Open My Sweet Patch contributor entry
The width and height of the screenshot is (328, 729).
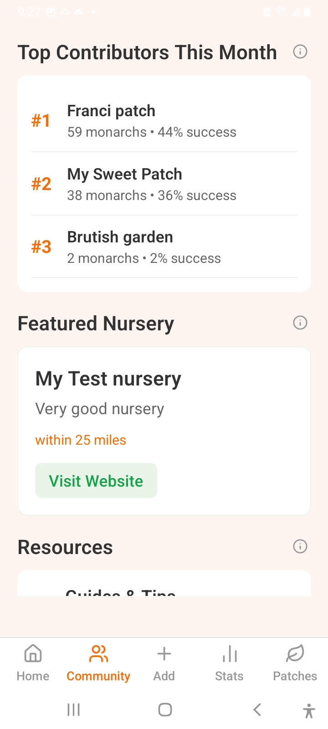tap(164, 184)
